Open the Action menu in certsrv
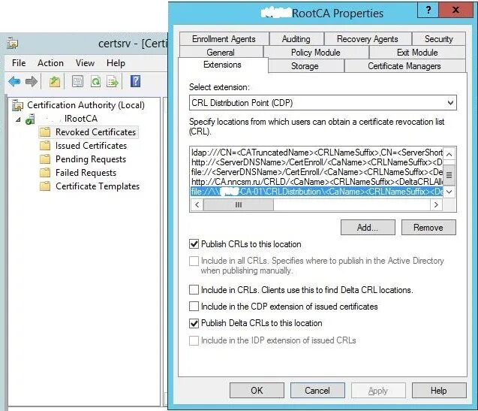The width and height of the screenshot is (478, 411). coord(50,63)
